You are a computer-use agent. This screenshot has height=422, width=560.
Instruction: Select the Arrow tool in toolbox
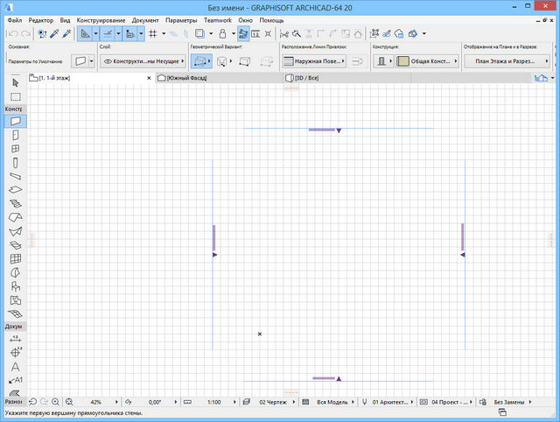pos(15,81)
